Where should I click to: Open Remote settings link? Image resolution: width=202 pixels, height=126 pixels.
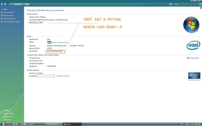pyautogui.click(x=9, y=15)
